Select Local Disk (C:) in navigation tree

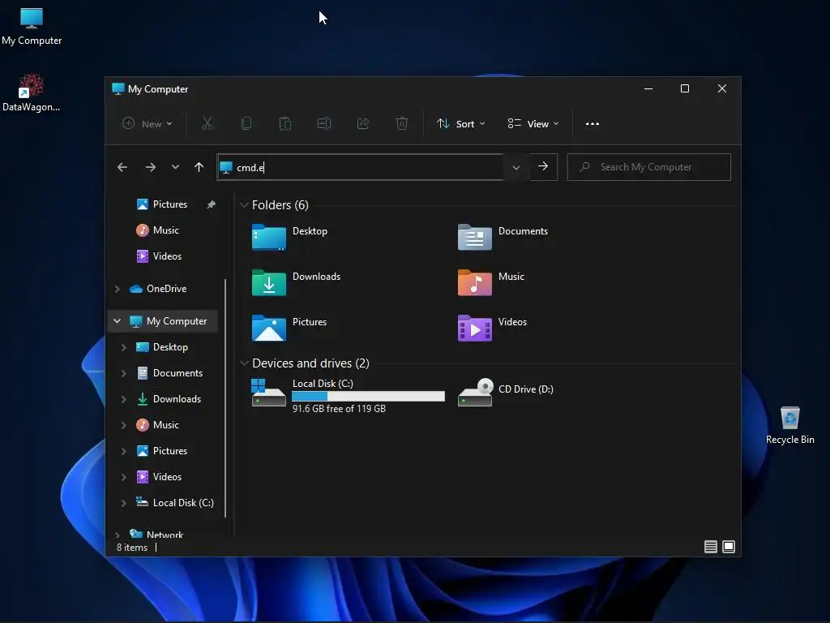(x=175, y=503)
